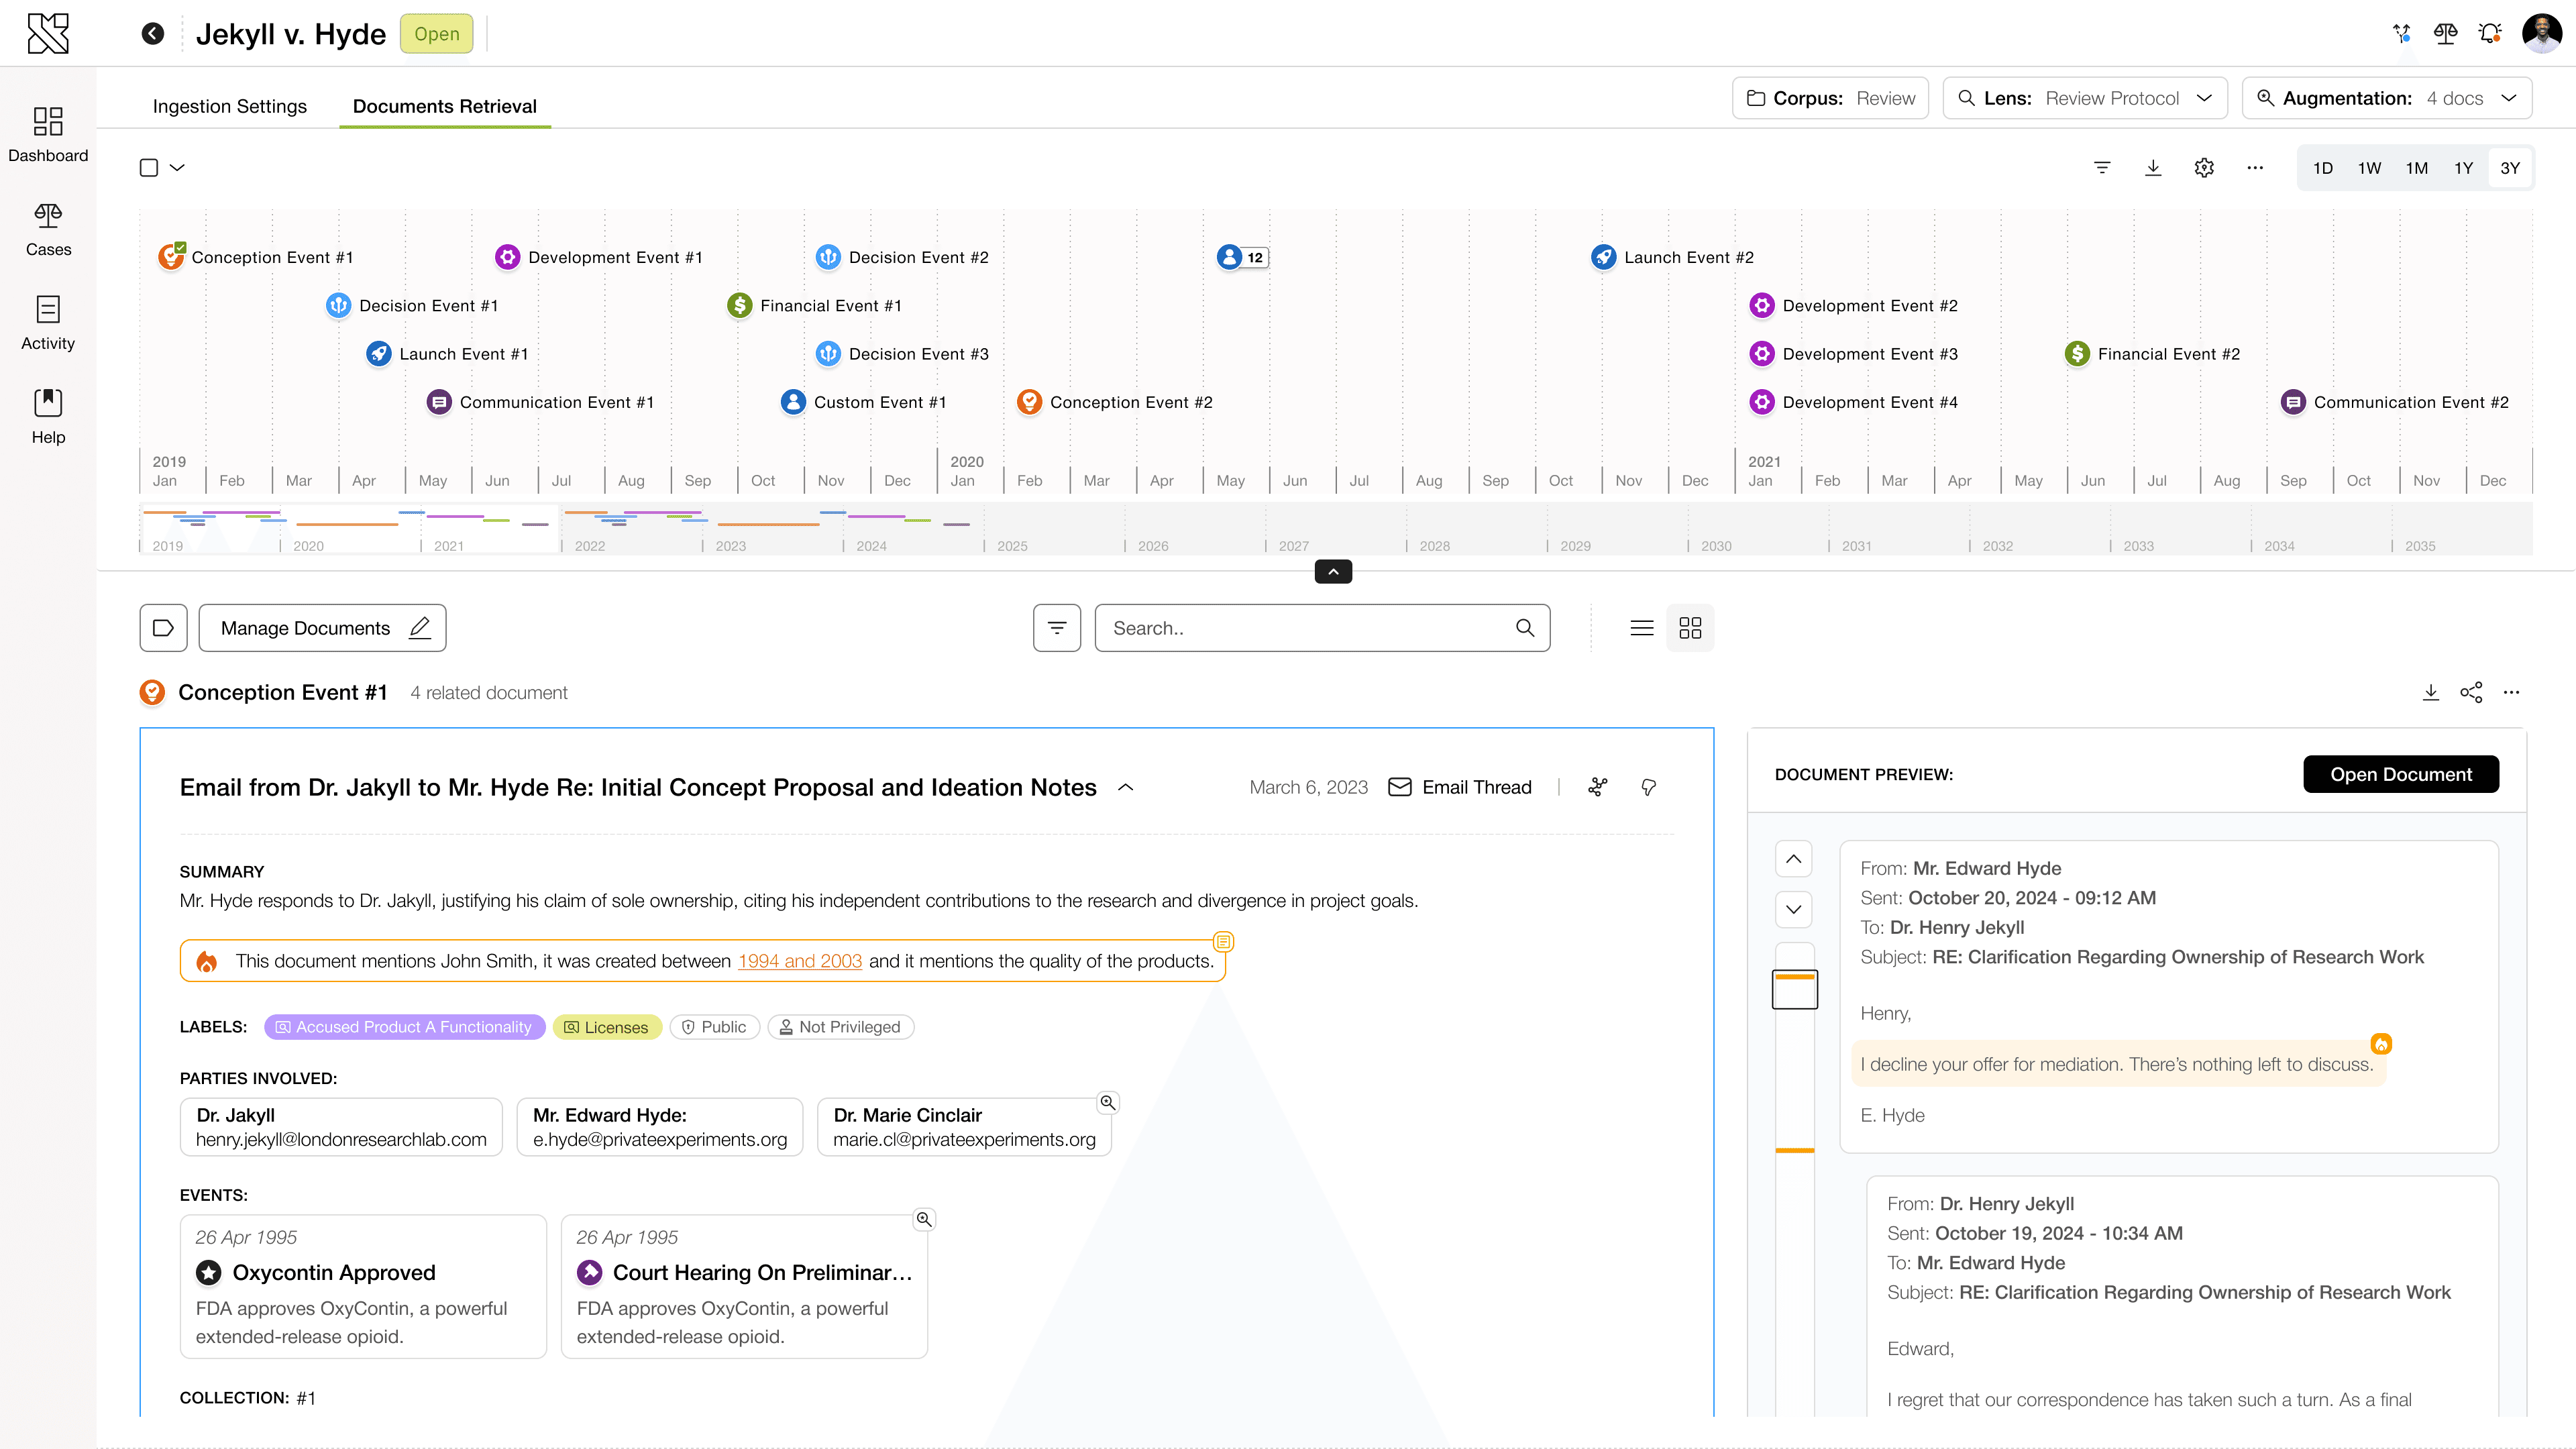Open the scales of justice icon in header

pyautogui.click(x=2445, y=34)
